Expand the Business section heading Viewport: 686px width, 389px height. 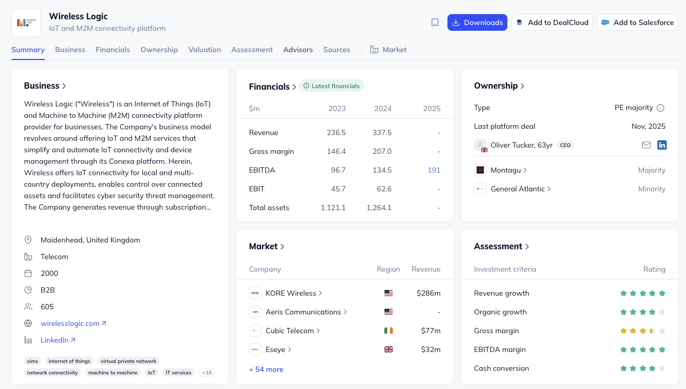pos(45,86)
